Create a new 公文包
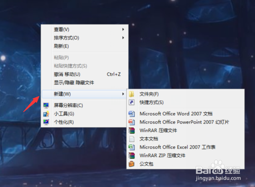This screenshot has width=255, height=187. pos(186,164)
